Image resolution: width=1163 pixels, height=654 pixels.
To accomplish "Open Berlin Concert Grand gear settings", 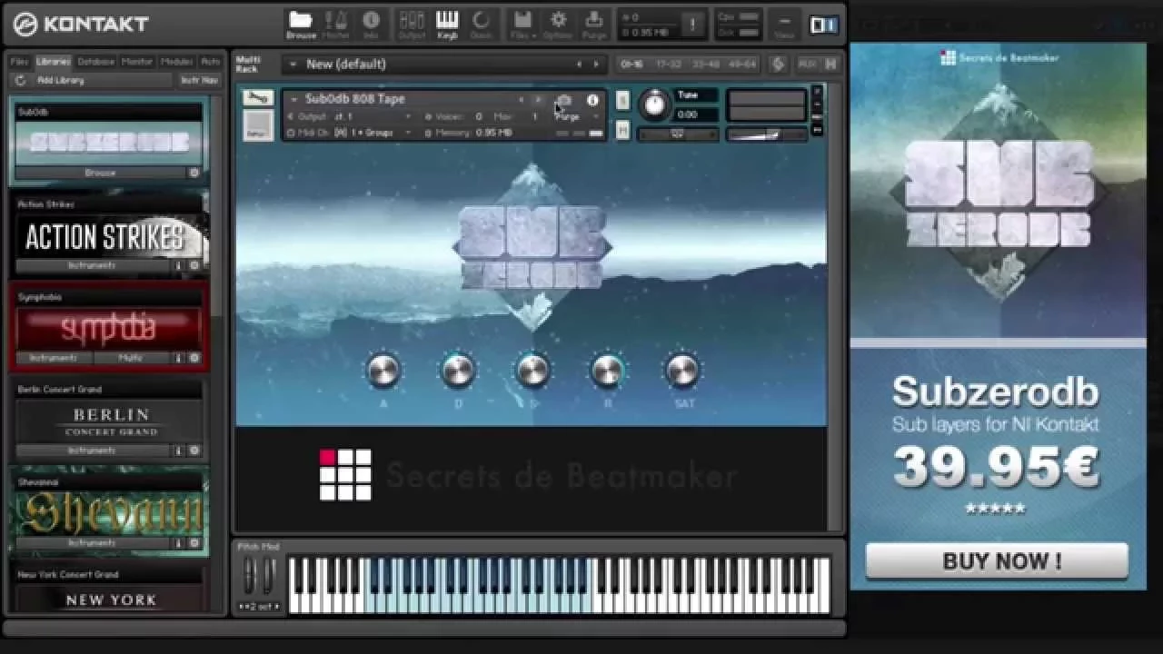I will (x=194, y=451).
